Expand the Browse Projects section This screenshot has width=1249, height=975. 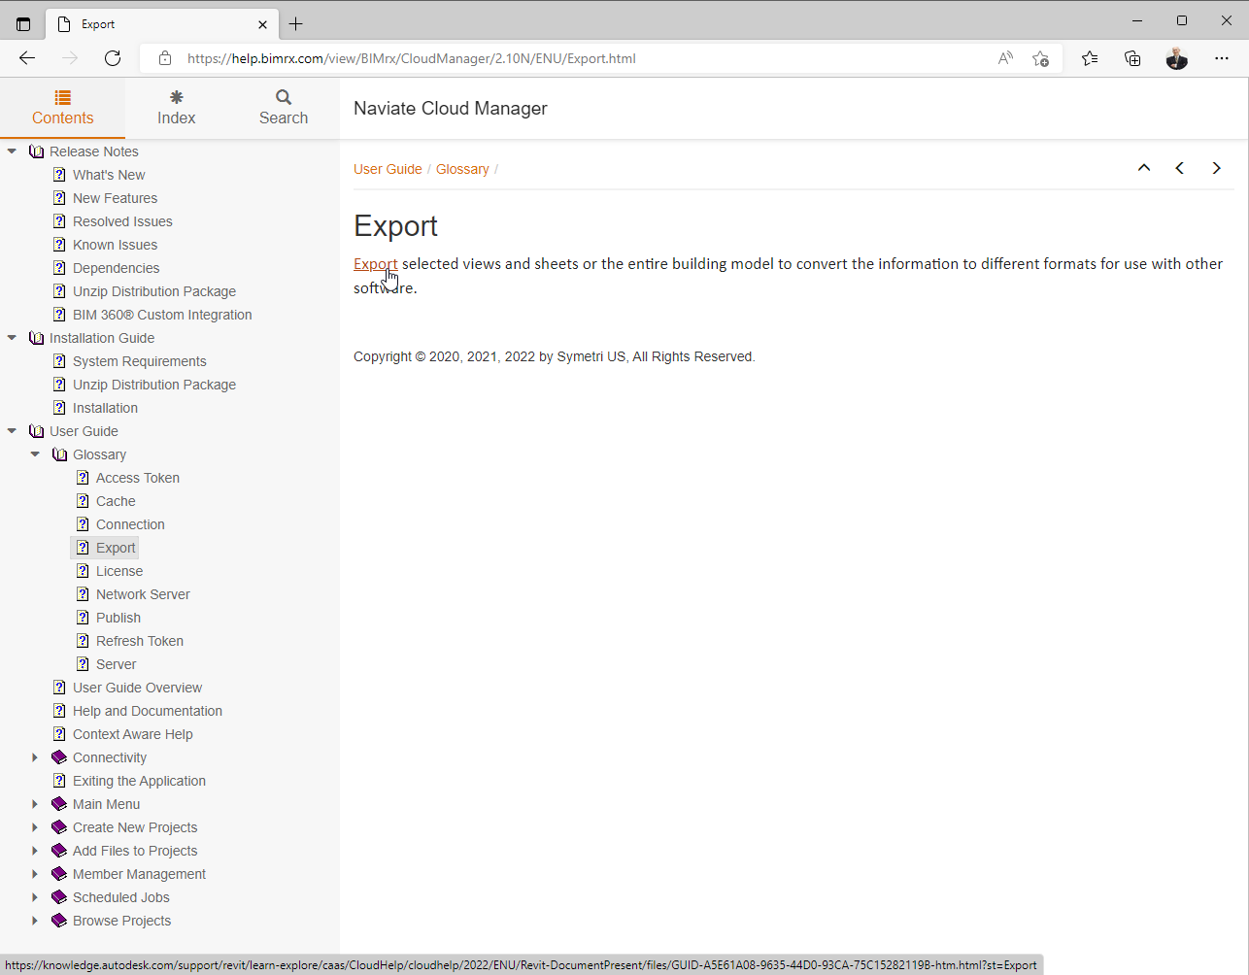(35, 921)
